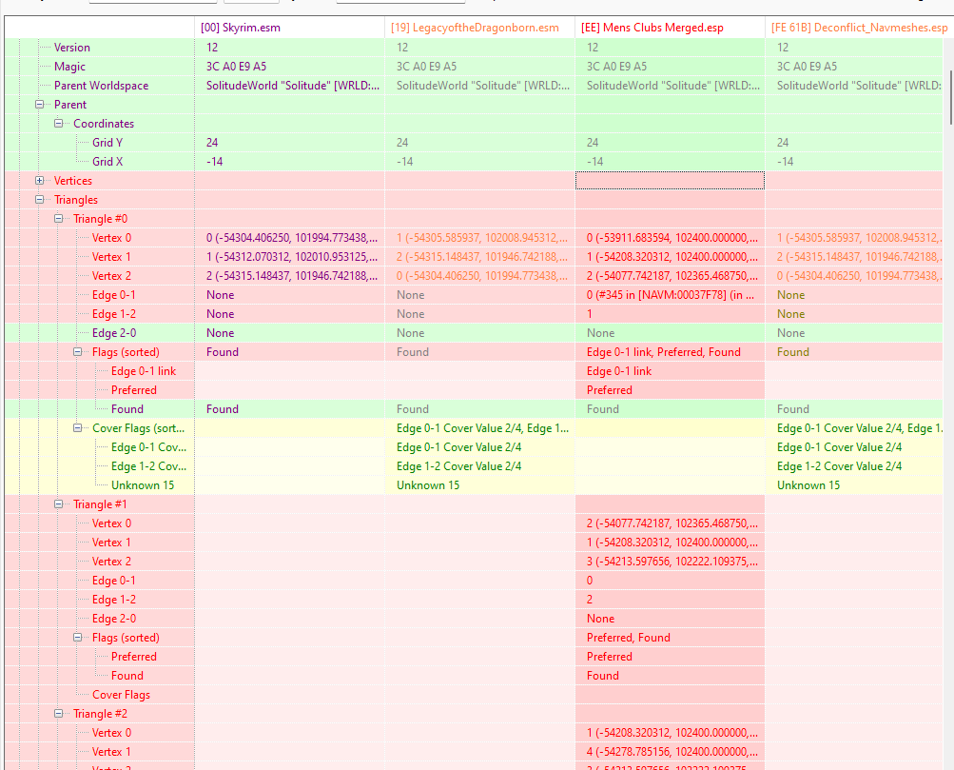Collapse the Triangle #2 node

58,714
